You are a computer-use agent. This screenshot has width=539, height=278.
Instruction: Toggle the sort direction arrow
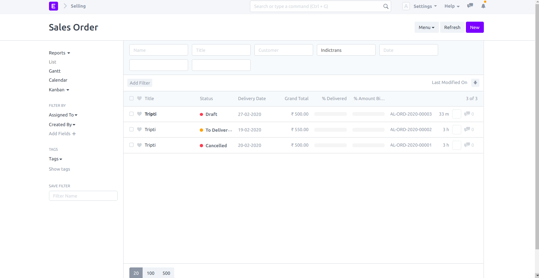tap(475, 83)
